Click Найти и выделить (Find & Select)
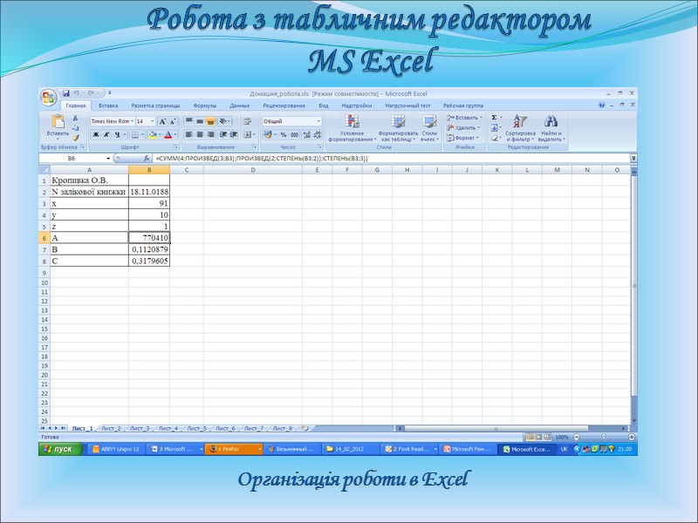 (x=551, y=128)
